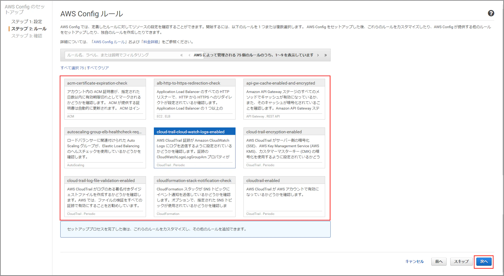Select cloudtrail-enabled rule card
504x276 pixels.
[x=284, y=197]
